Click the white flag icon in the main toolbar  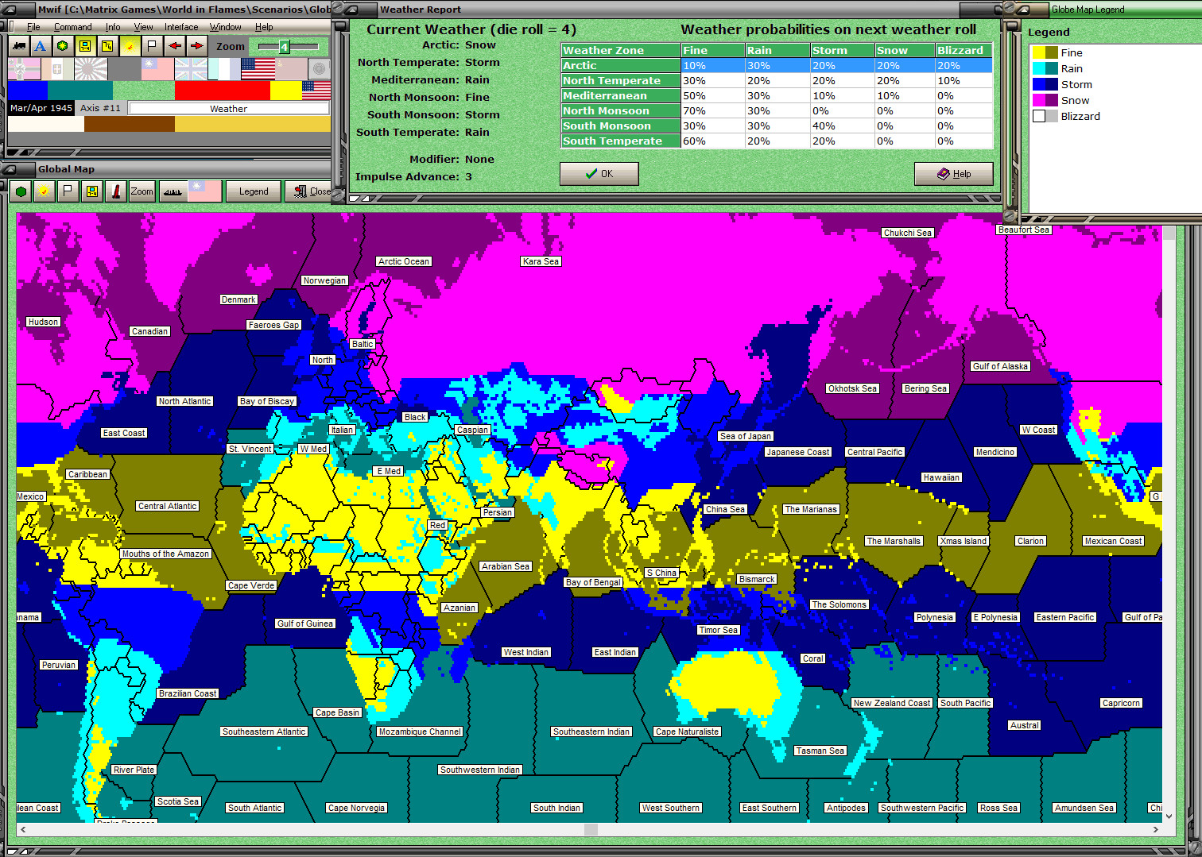[152, 46]
